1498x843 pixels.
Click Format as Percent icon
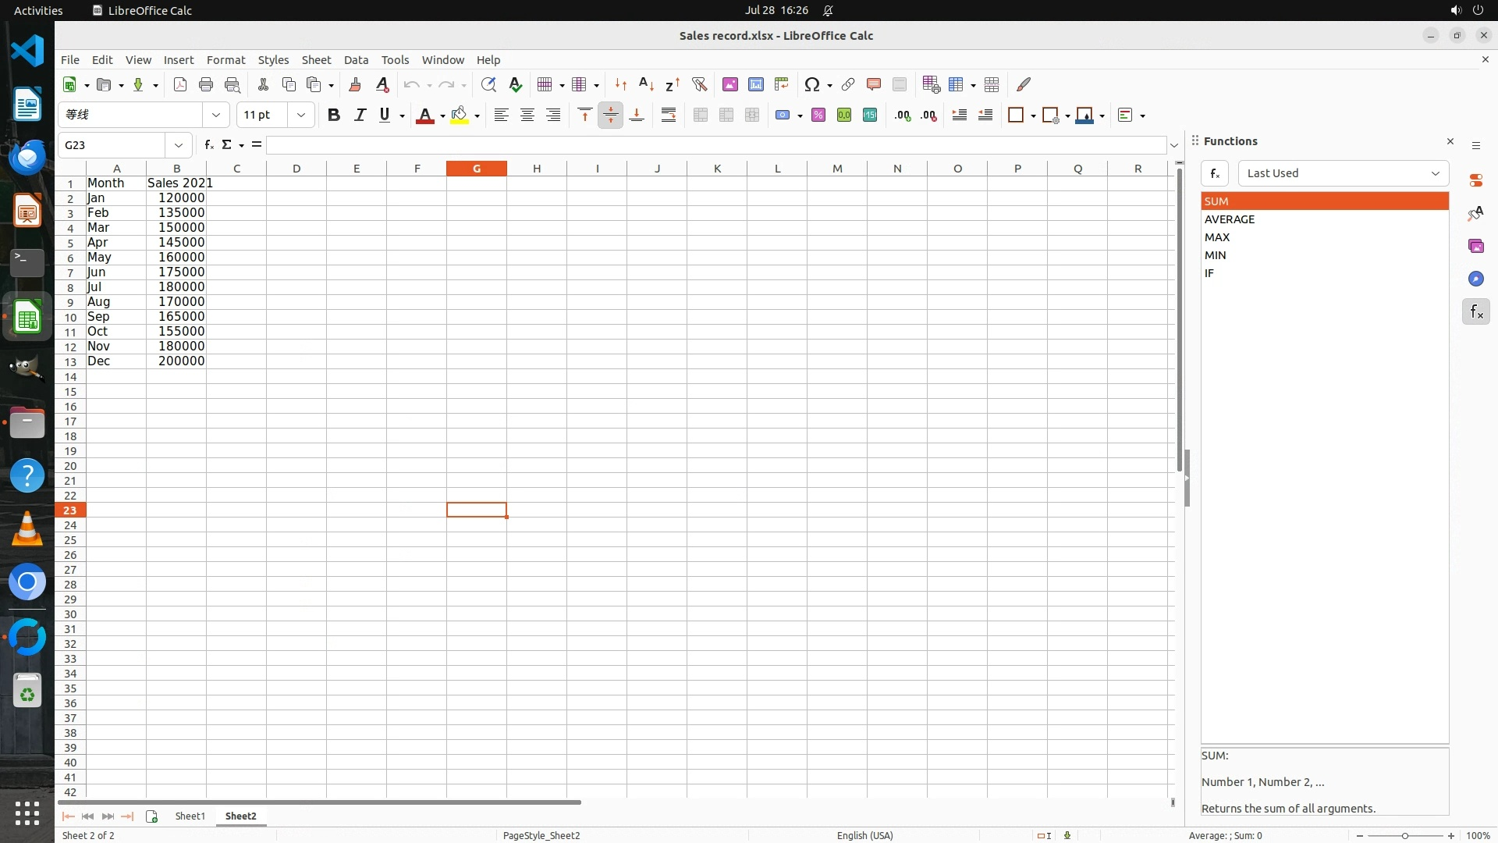click(818, 115)
